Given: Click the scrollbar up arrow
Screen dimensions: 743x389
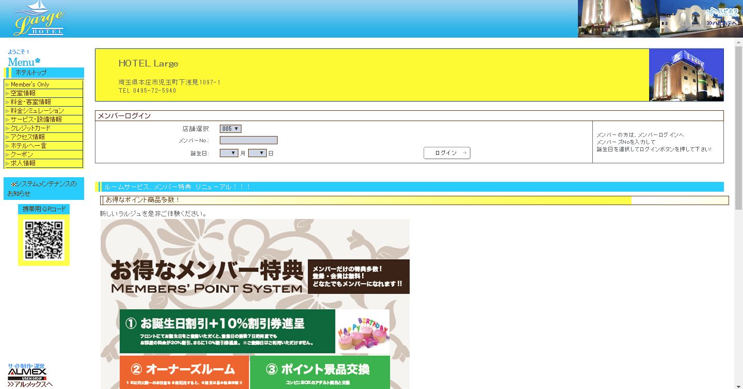Looking at the screenshot, I should (x=738, y=42).
